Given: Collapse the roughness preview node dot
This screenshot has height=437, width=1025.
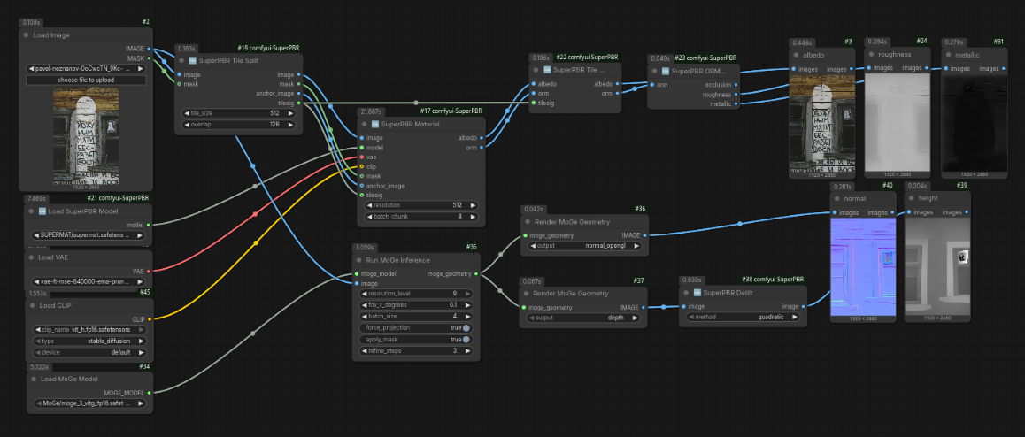Looking at the screenshot, I should click(871, 55).
